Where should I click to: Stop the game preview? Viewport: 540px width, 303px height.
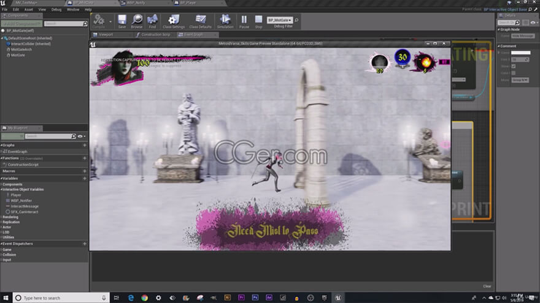(258, 21)
